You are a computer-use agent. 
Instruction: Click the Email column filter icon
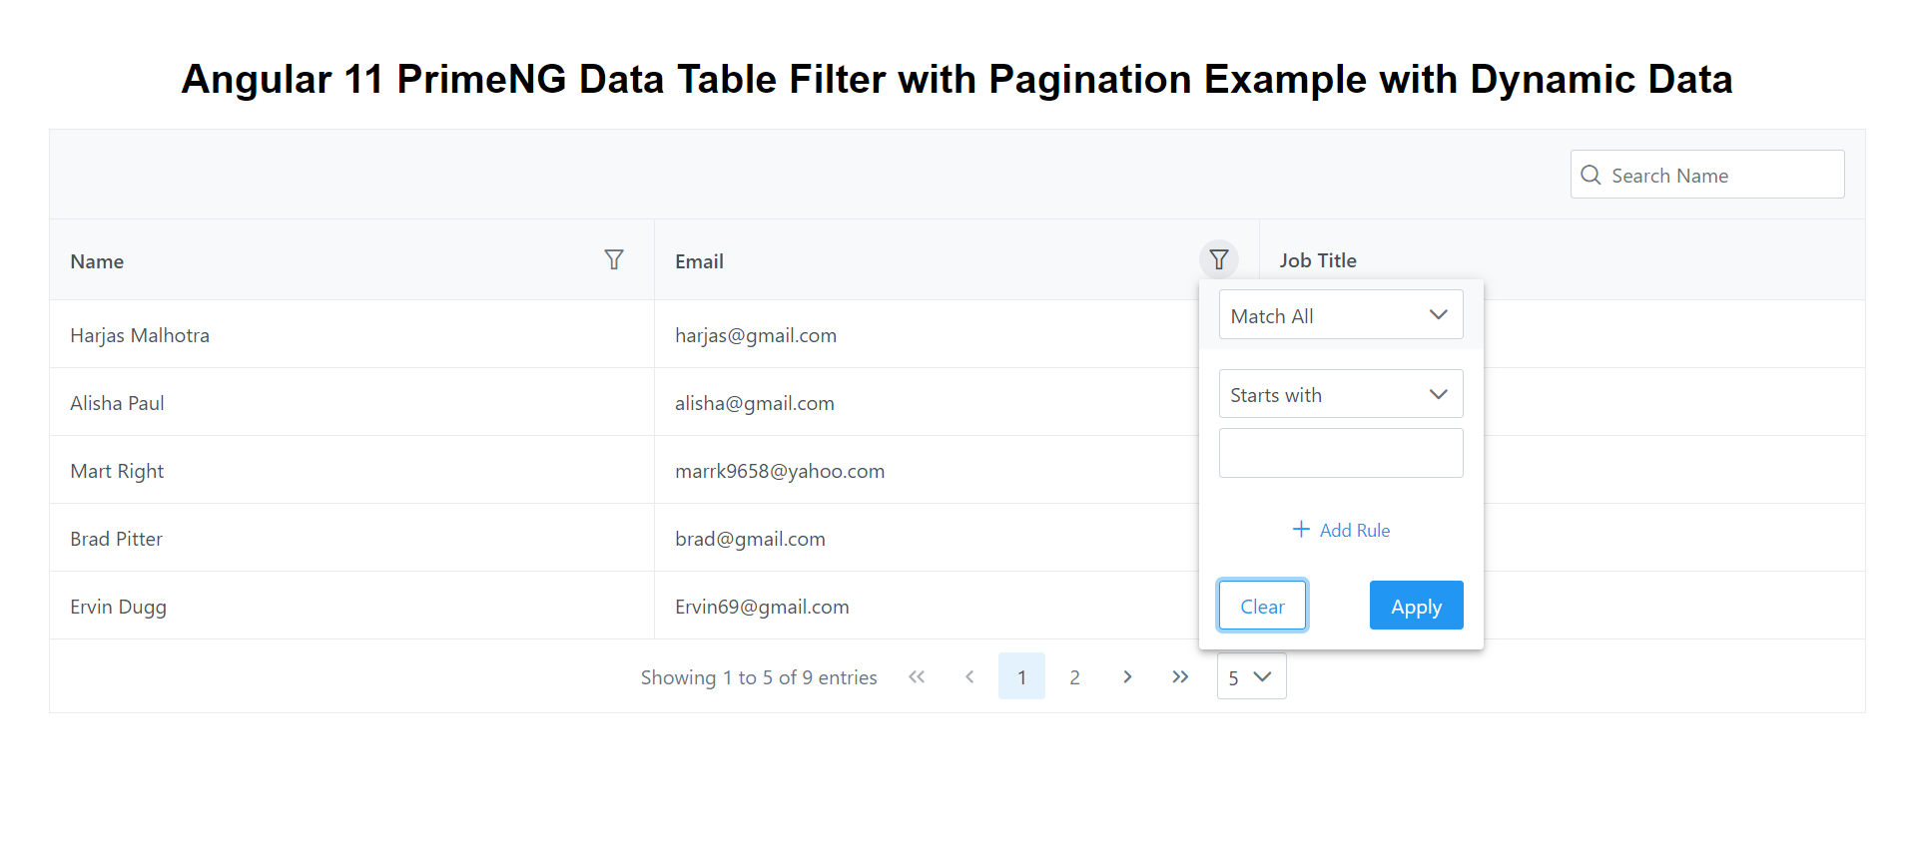[x=1218, y=259]
